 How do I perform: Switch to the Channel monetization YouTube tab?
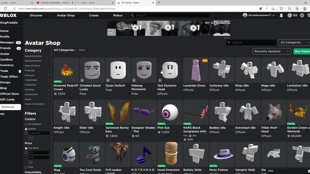coord(55,3)
